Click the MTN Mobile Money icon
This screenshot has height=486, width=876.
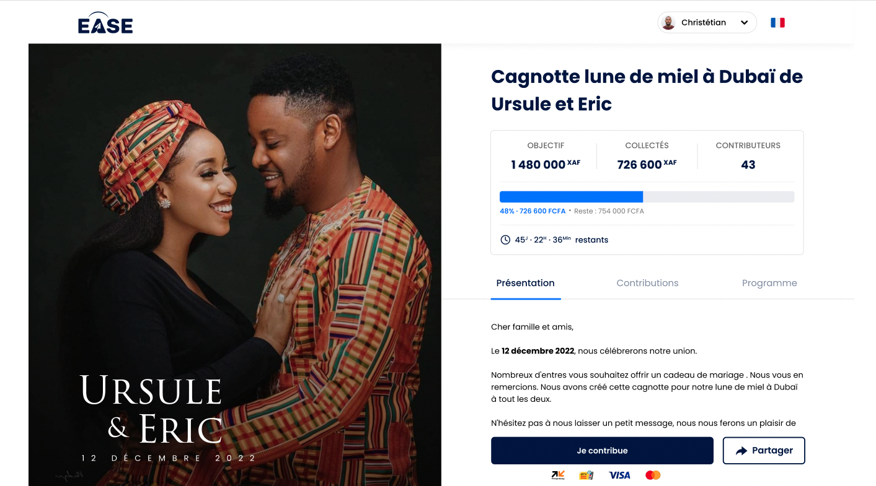coord(586,475)
